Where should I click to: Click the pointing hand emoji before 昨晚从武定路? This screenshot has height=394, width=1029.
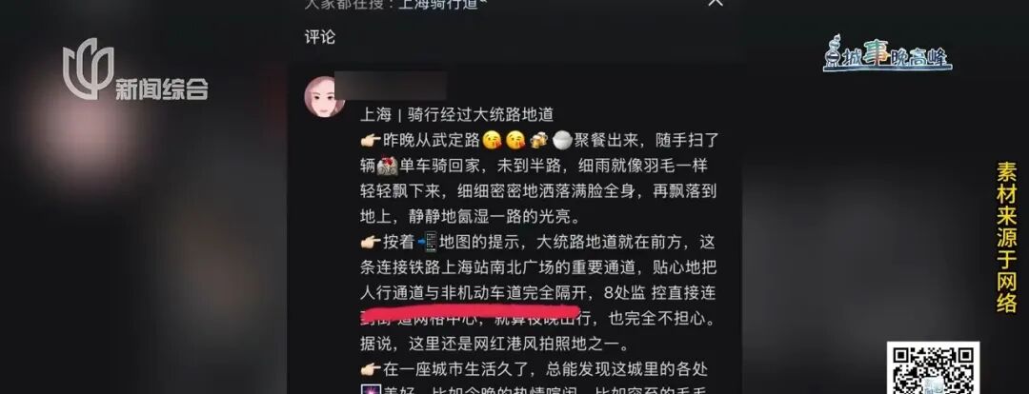pyautogui.click(x=372, y=140)
